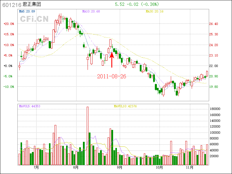Click the CFi.CN watermark logo
The width and height of the screenshot is (232, 174).
pos(34,19)
